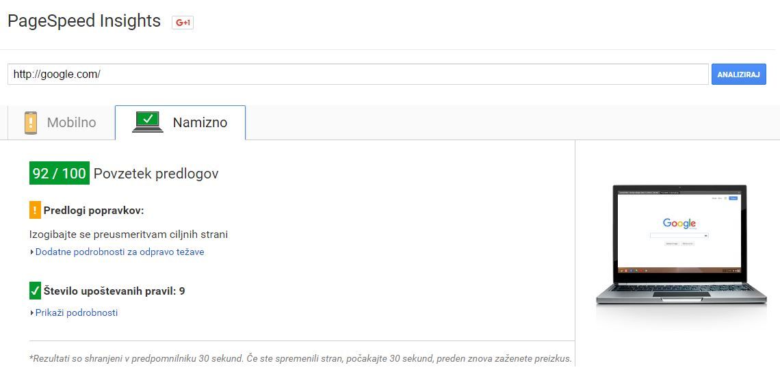Screen dimensions: 780x374
Task: Click the green checkmark icon beside rules count
Action: 35,291
